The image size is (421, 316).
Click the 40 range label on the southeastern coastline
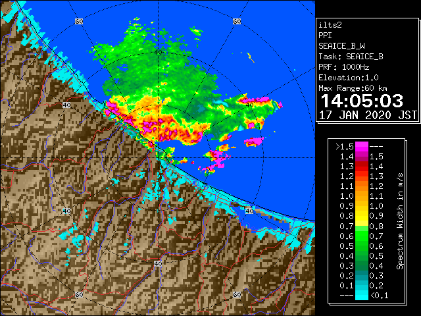point(249,211)
